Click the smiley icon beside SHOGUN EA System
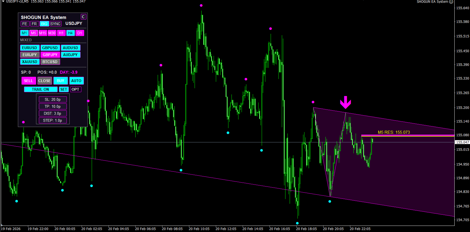Screen dimensions: 470x232 (451, 2)
